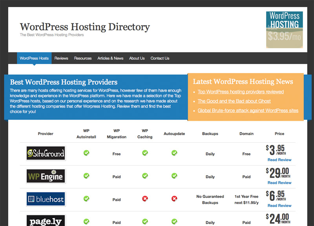This screenshot has width=314, height=226.
Task: Open the WordPress Hosts tab
Action: point(34,58)
